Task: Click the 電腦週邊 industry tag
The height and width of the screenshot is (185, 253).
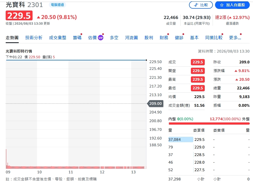Action: (57, 5)
